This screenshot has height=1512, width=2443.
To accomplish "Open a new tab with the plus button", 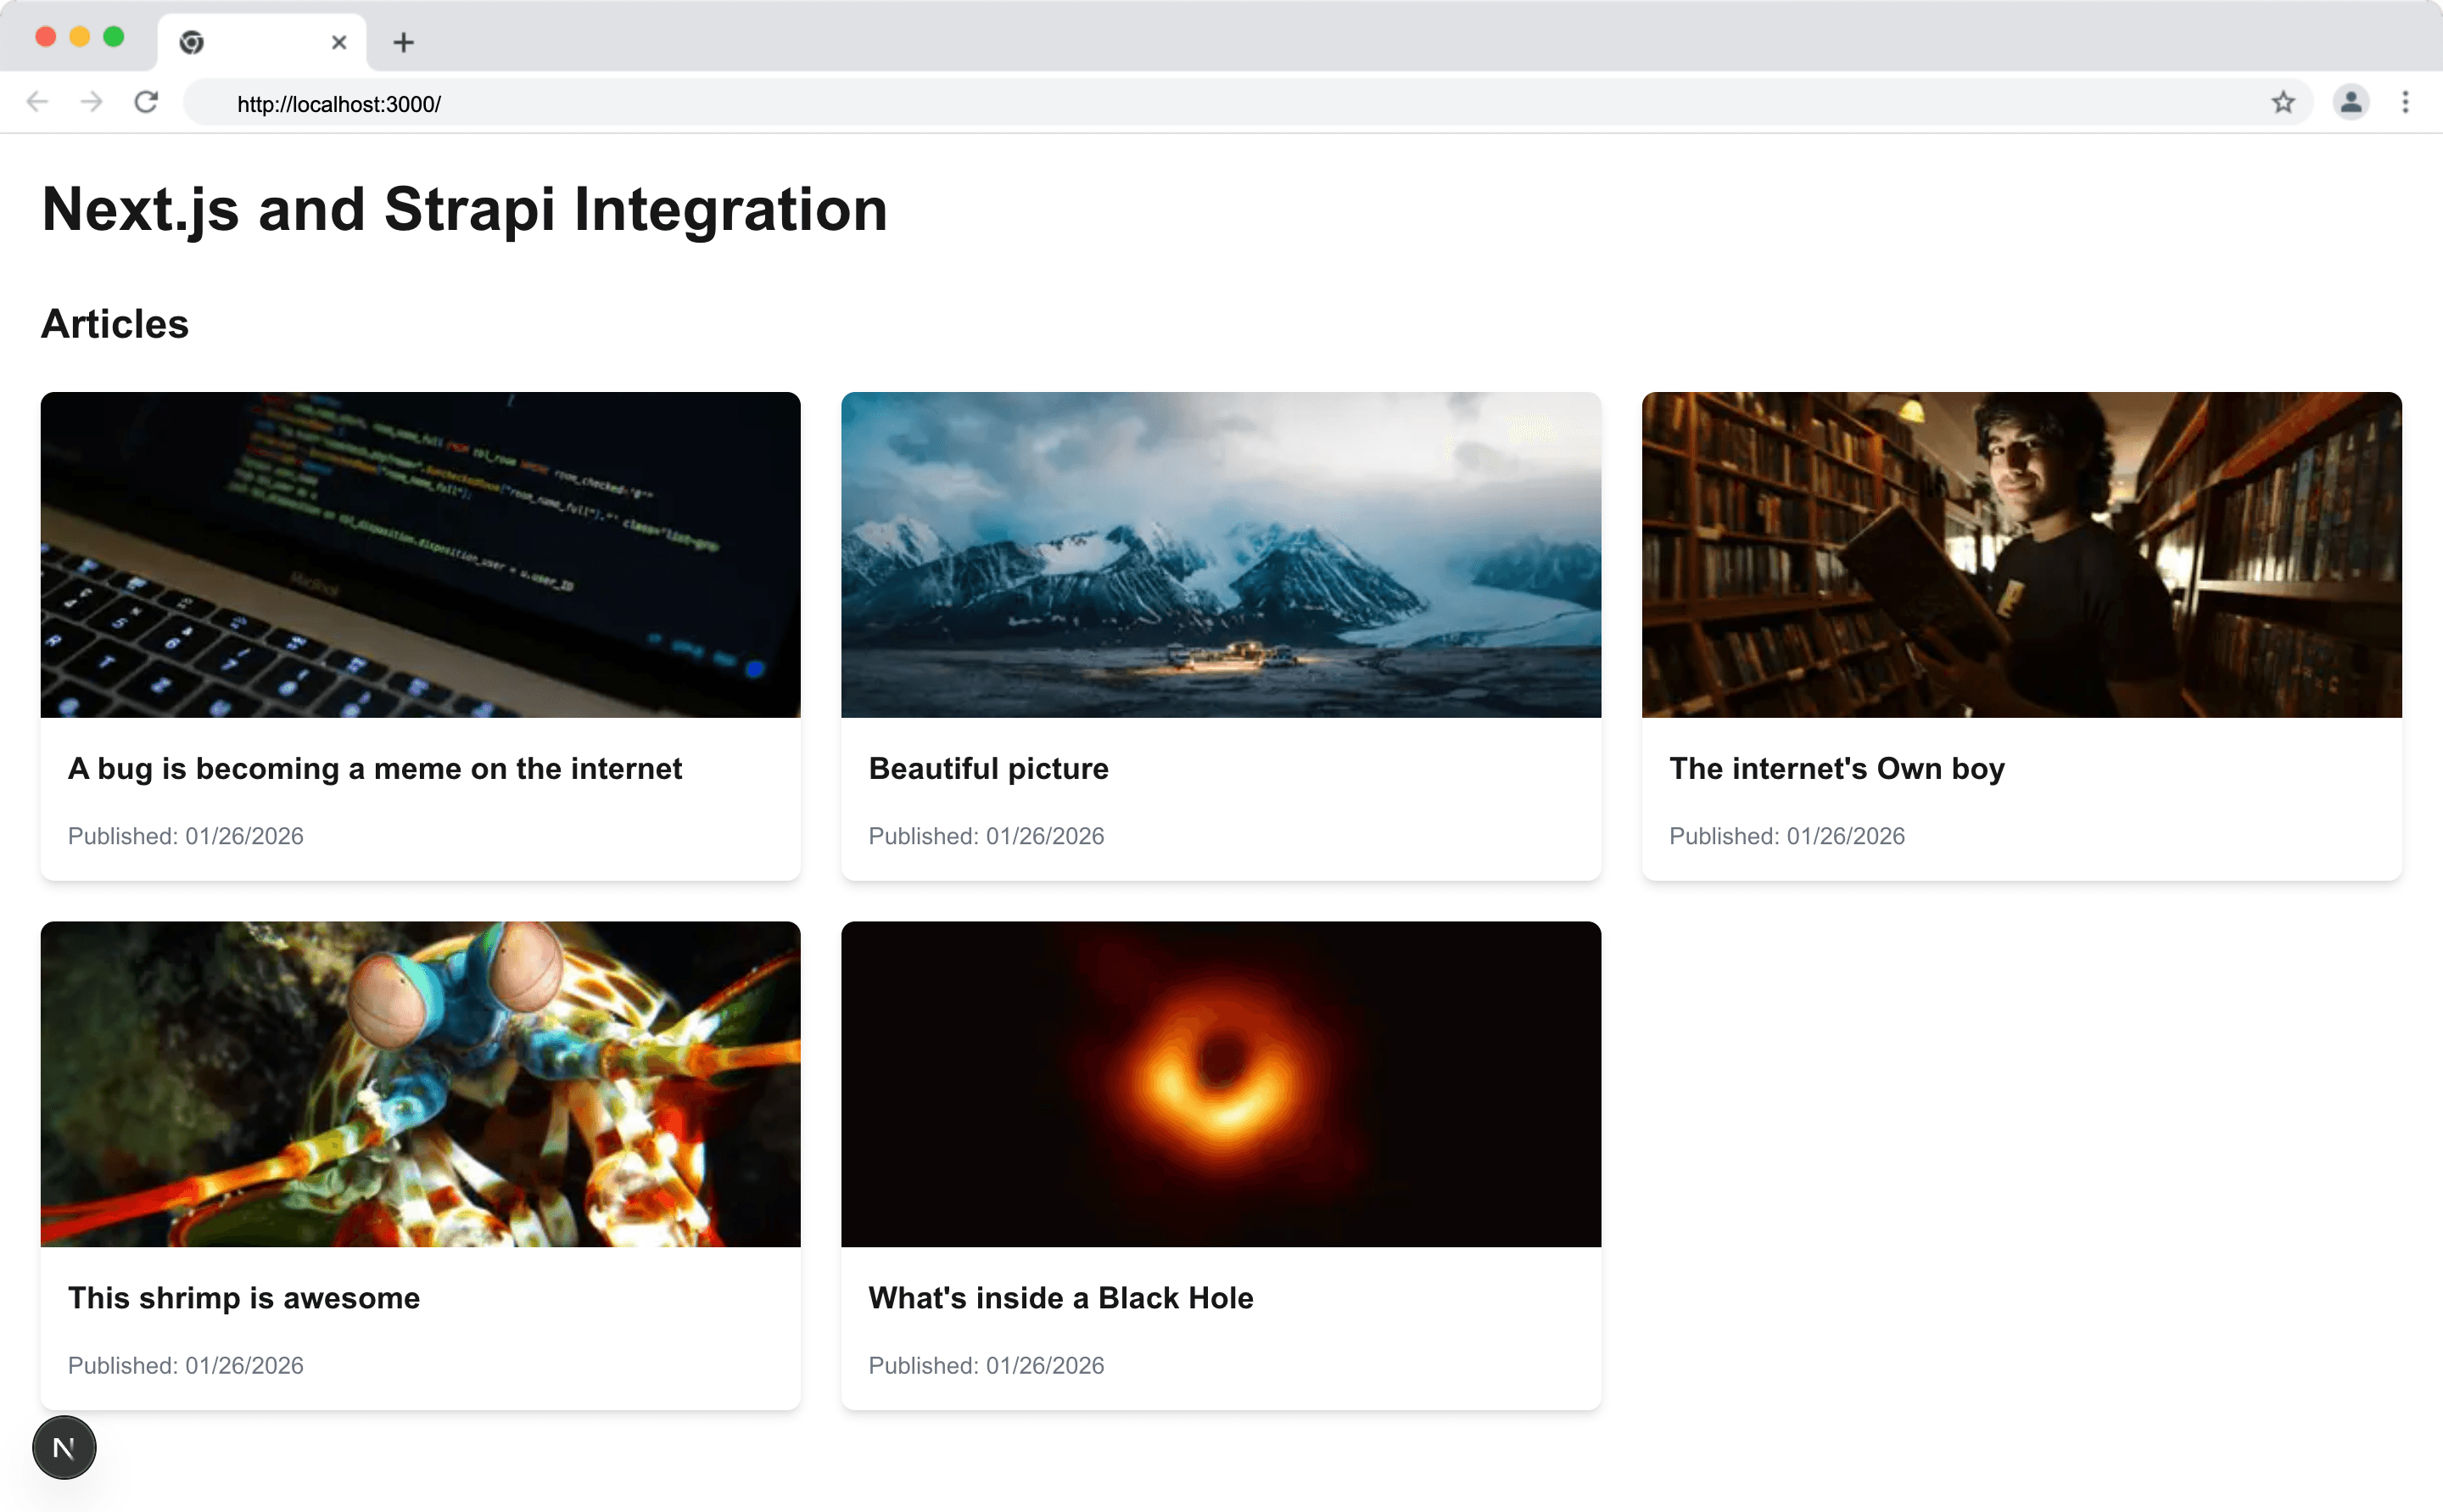I will coord(403,42).
